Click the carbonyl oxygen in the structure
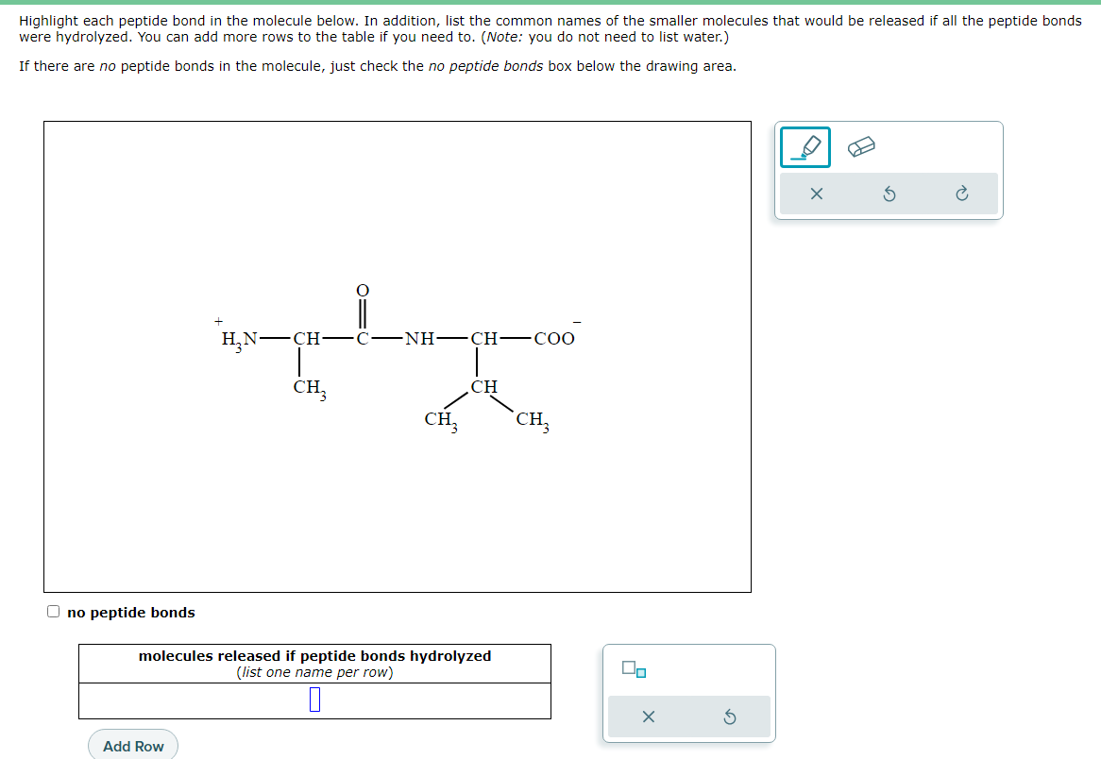This screenshot has width=1101, height=759. pos(362,291)
